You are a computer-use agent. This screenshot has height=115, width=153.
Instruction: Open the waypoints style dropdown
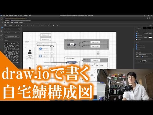[49, 25]
